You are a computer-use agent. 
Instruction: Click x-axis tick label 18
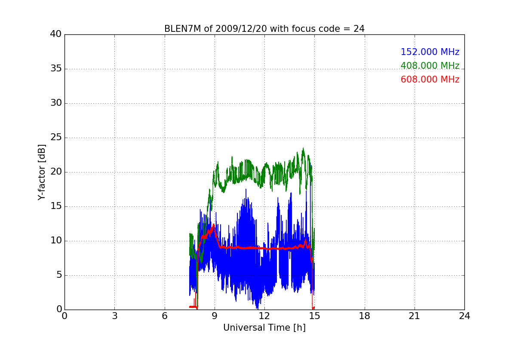tap(365, 316)
